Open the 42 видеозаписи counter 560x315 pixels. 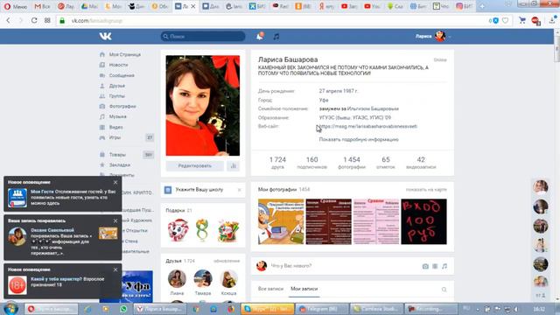point(421,163)
